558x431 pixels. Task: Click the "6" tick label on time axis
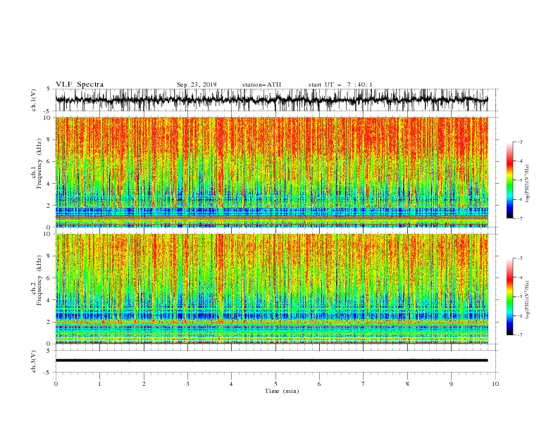coord(319,384)
